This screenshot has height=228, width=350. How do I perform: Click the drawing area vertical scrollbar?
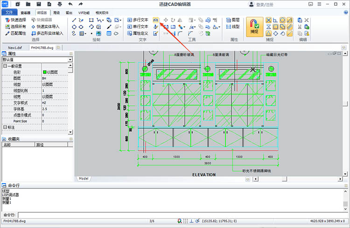(345, 114)
